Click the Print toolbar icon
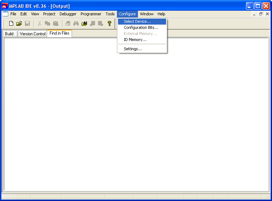 [x=68, y=24]
